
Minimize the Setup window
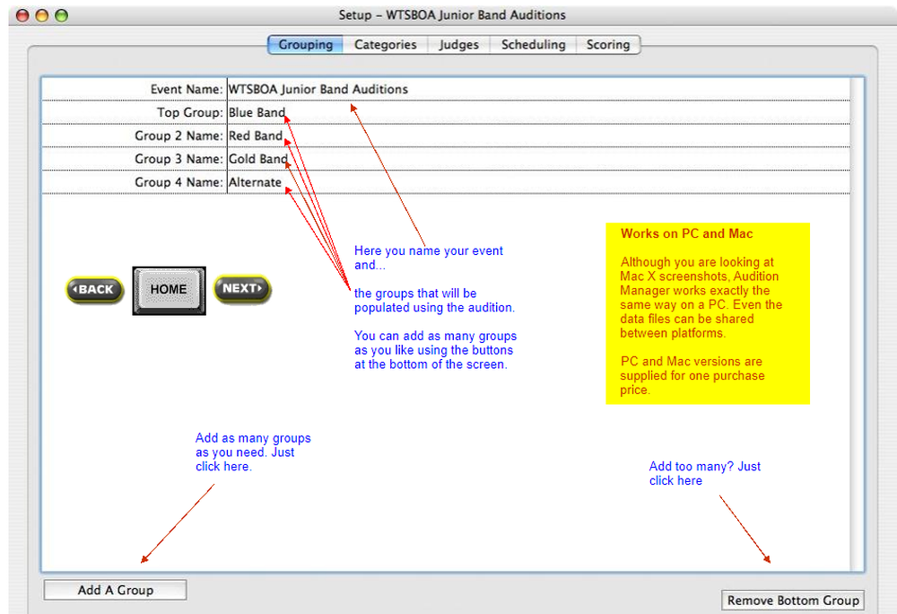39,15
